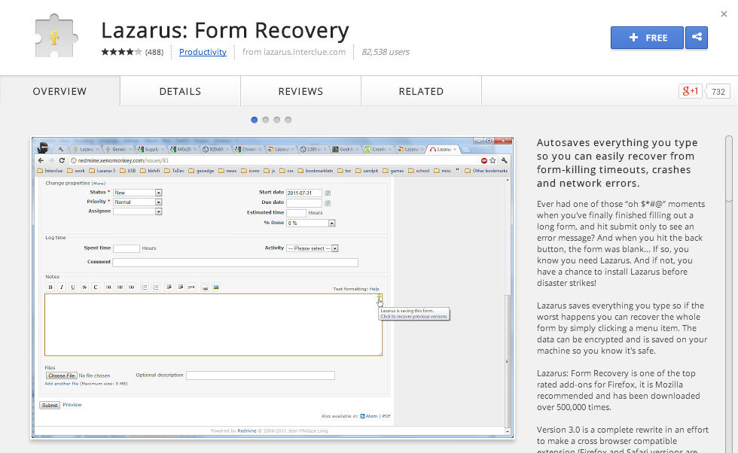Click the Notes text area
The width and height of the screenshot is (738, 453).
[x=213, y=324]
